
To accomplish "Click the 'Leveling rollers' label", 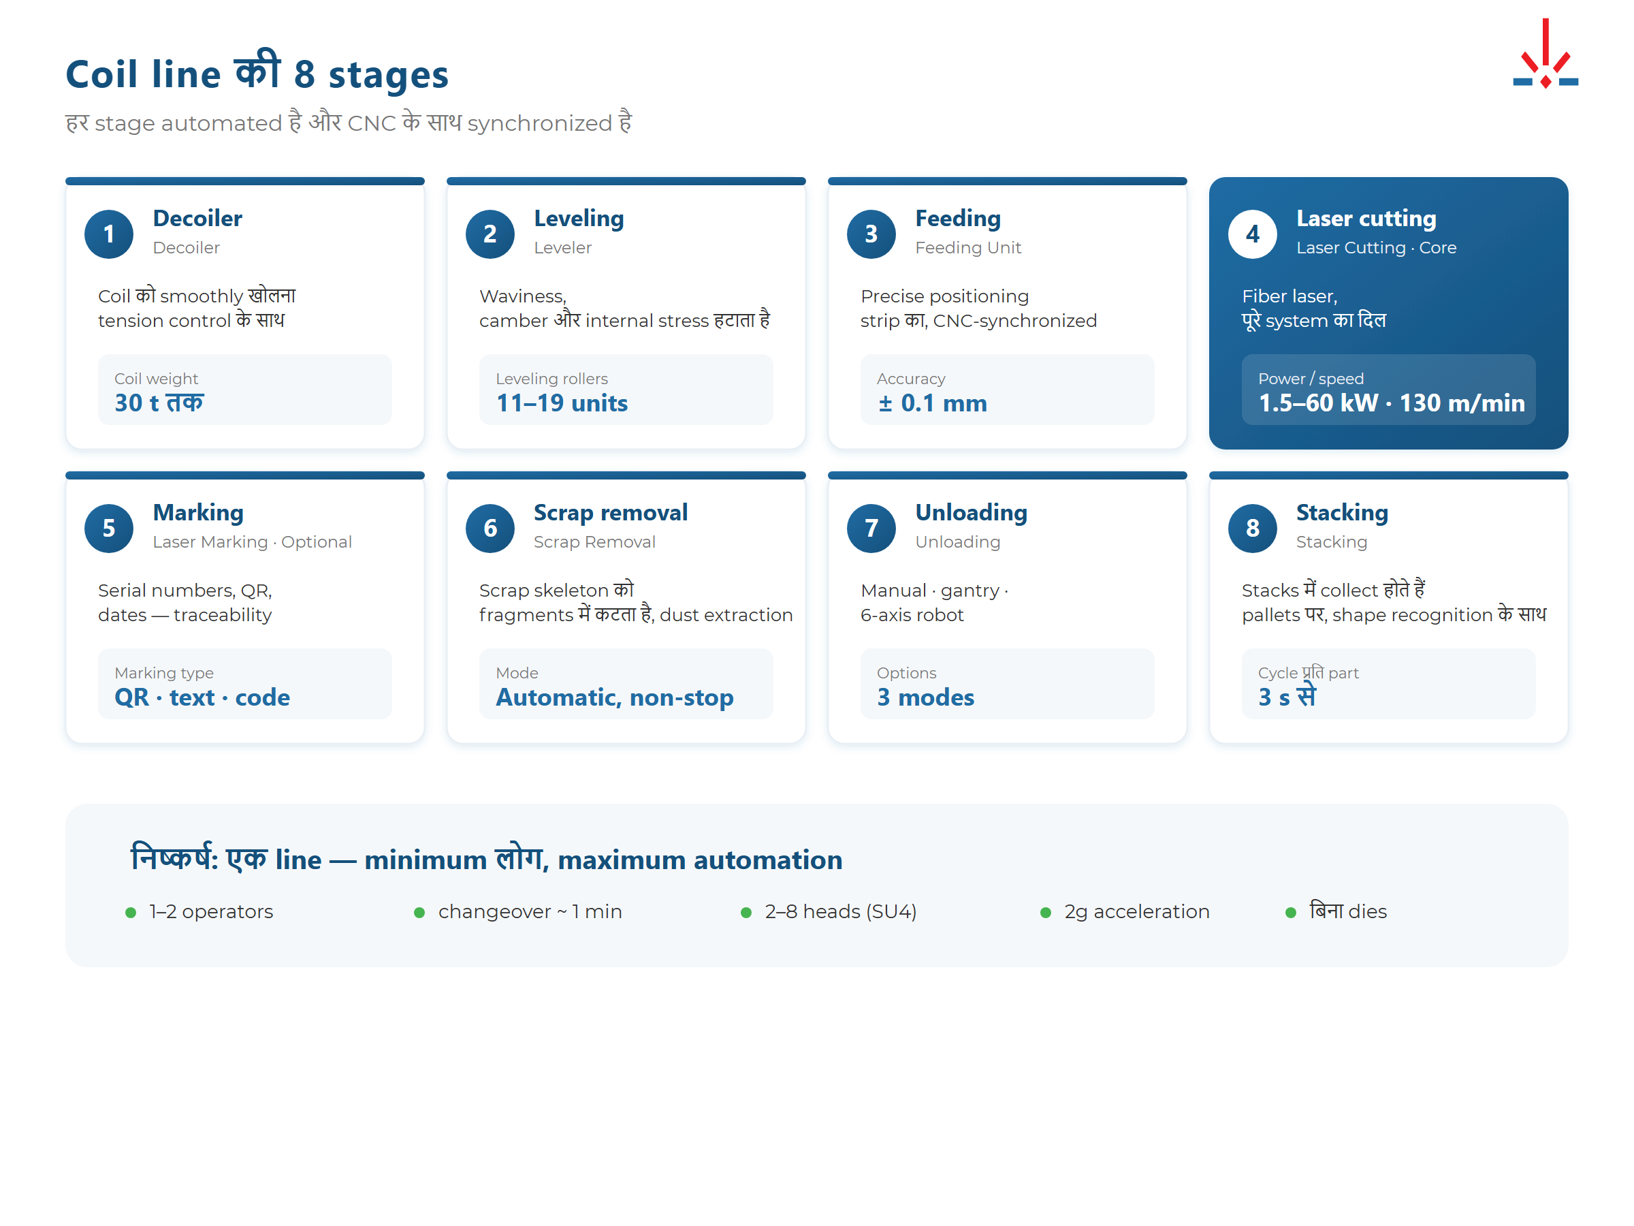I will coord(551,379).
